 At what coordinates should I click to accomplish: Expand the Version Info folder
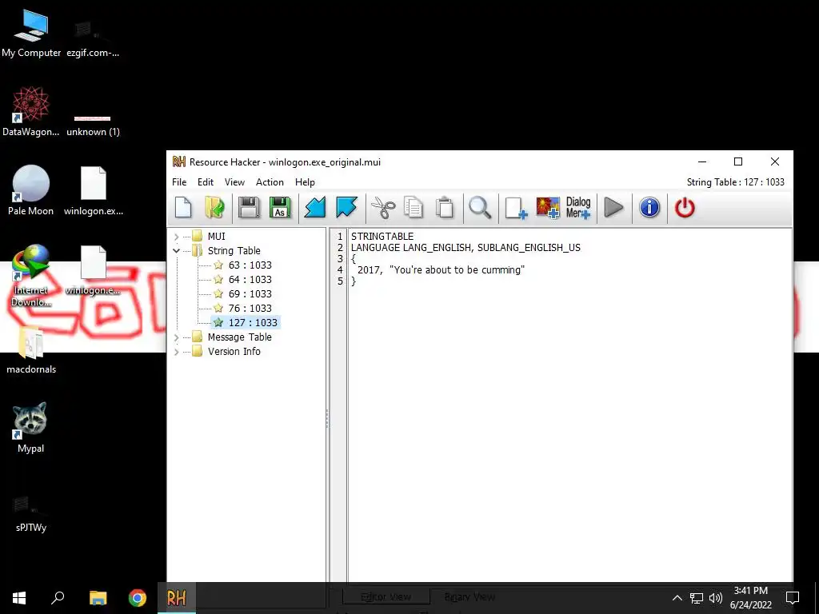[177, 352]
